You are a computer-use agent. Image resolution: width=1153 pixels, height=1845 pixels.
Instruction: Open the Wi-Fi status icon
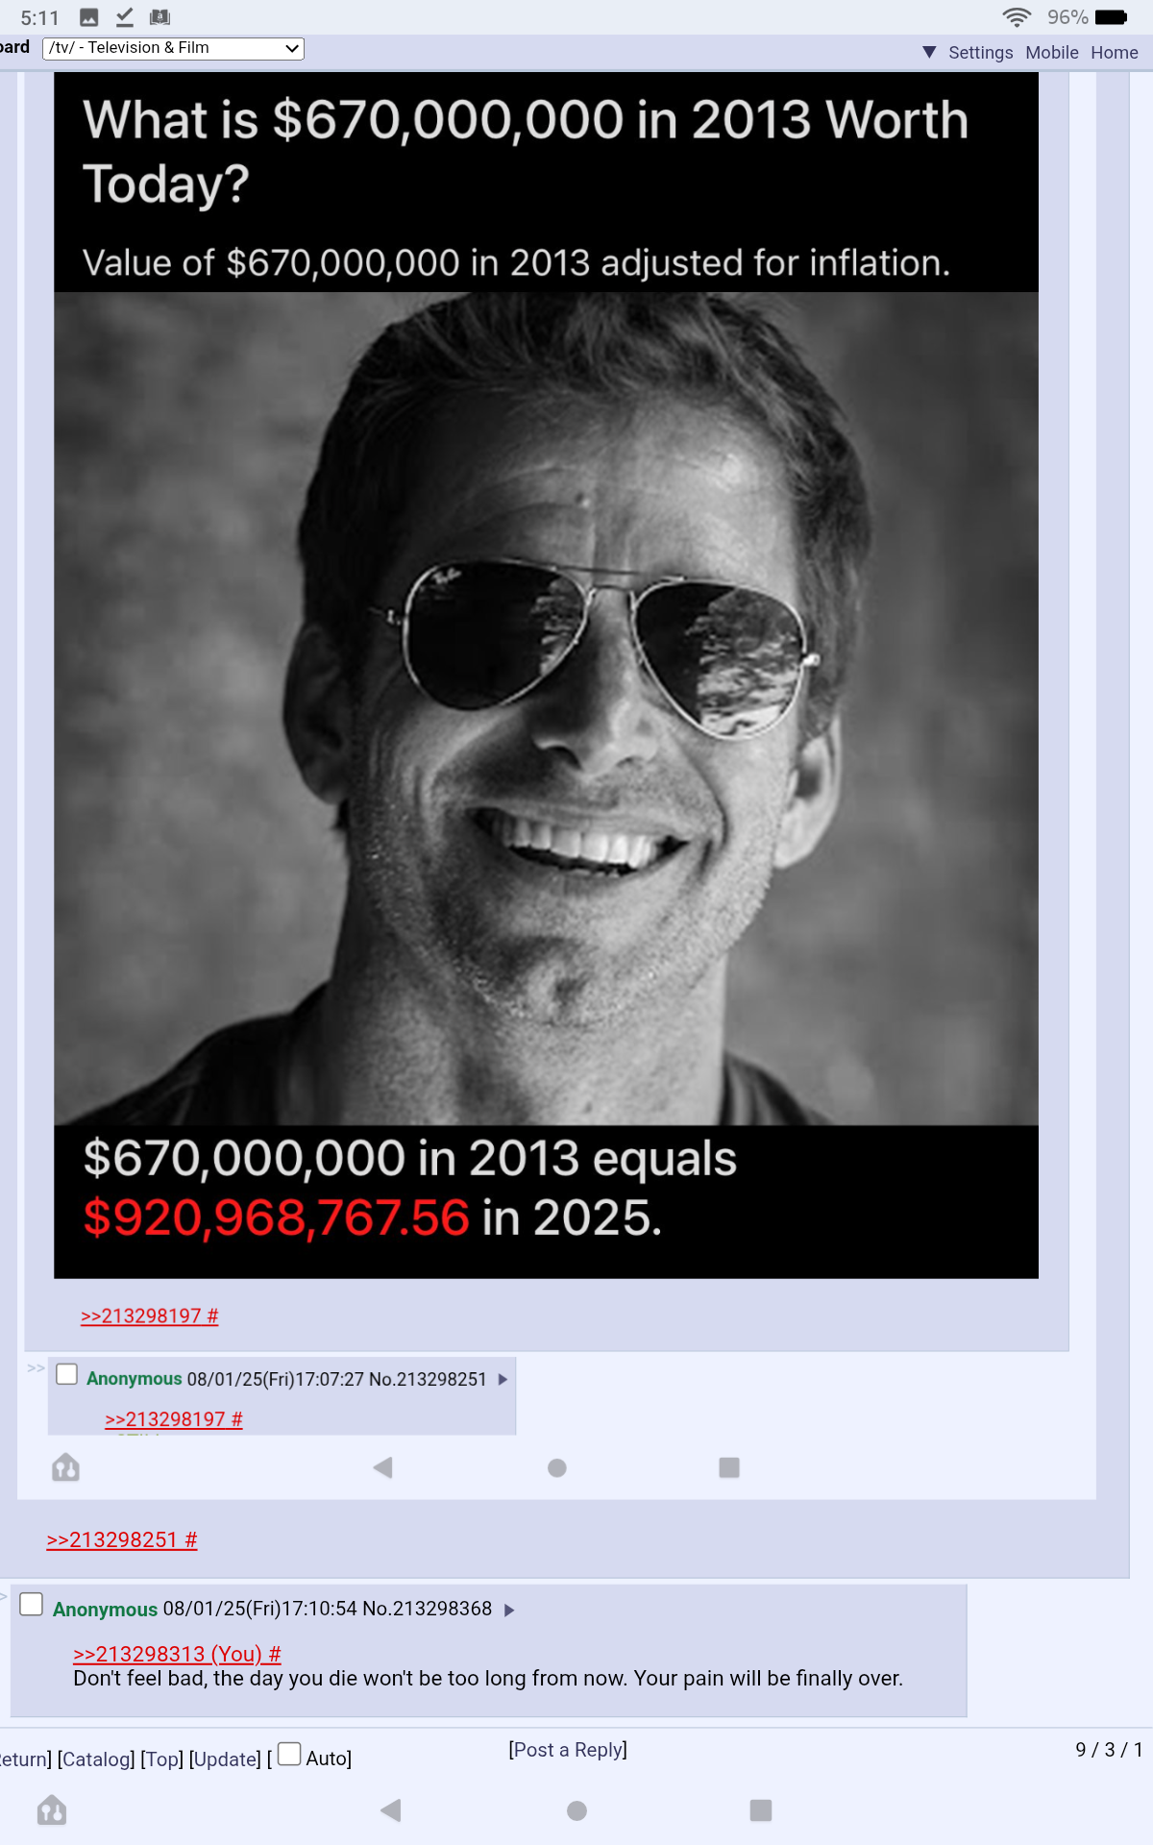pyautogui.click(x=1017, y=17)
